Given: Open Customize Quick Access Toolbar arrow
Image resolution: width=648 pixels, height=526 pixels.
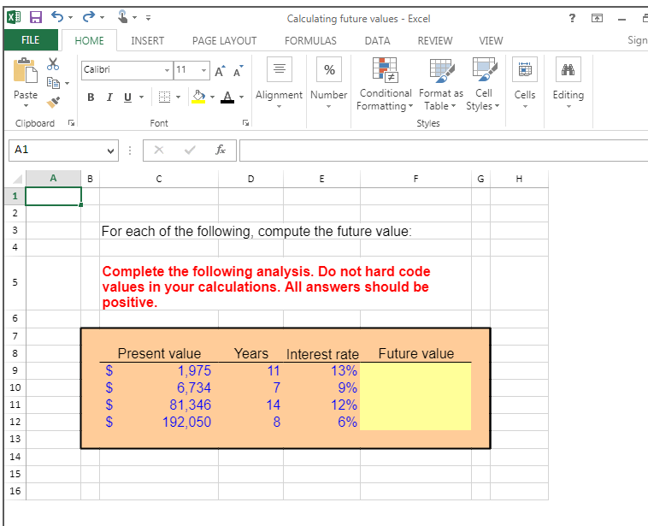Looking at the screenshot, I should click(x=148, y=18).
